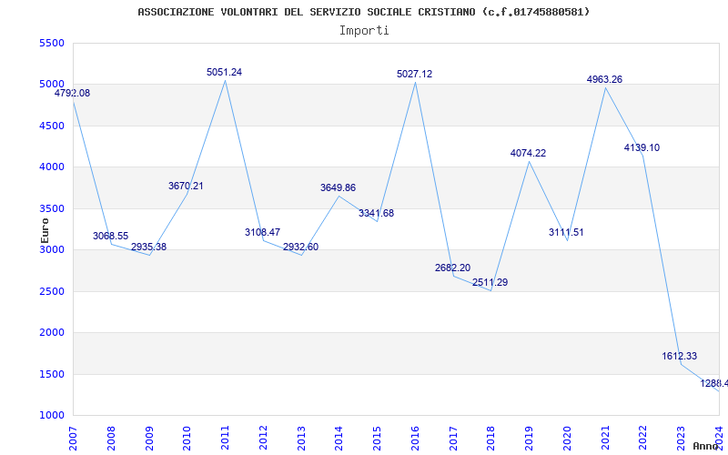Click the 2008 year label
Screen dimensions: 728x455
[x=111, y=439]
